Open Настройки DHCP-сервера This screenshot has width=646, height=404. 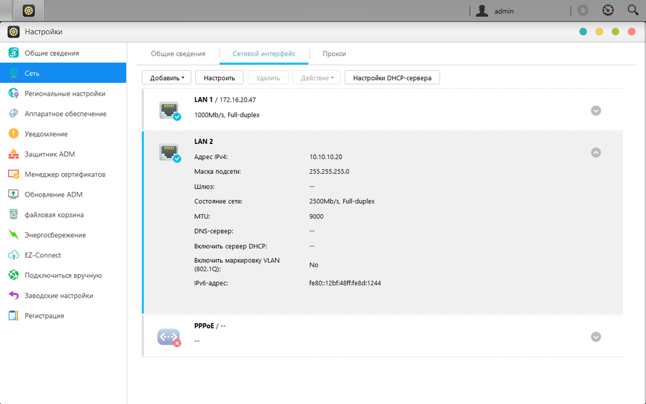point(392,77)
